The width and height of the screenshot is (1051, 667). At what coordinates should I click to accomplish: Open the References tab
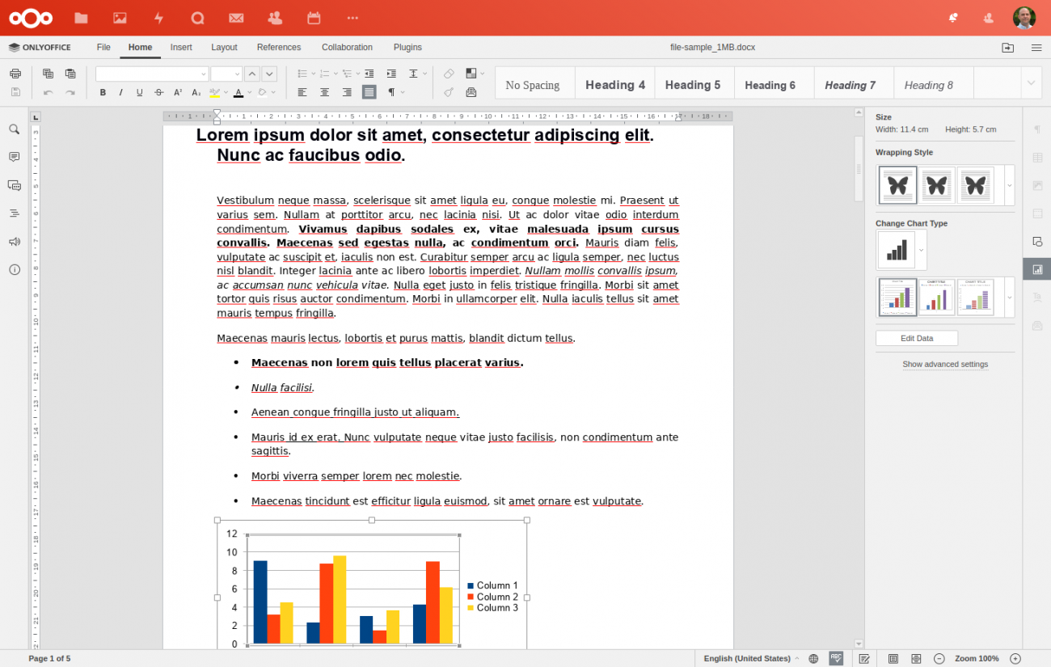tap(279, 48)
